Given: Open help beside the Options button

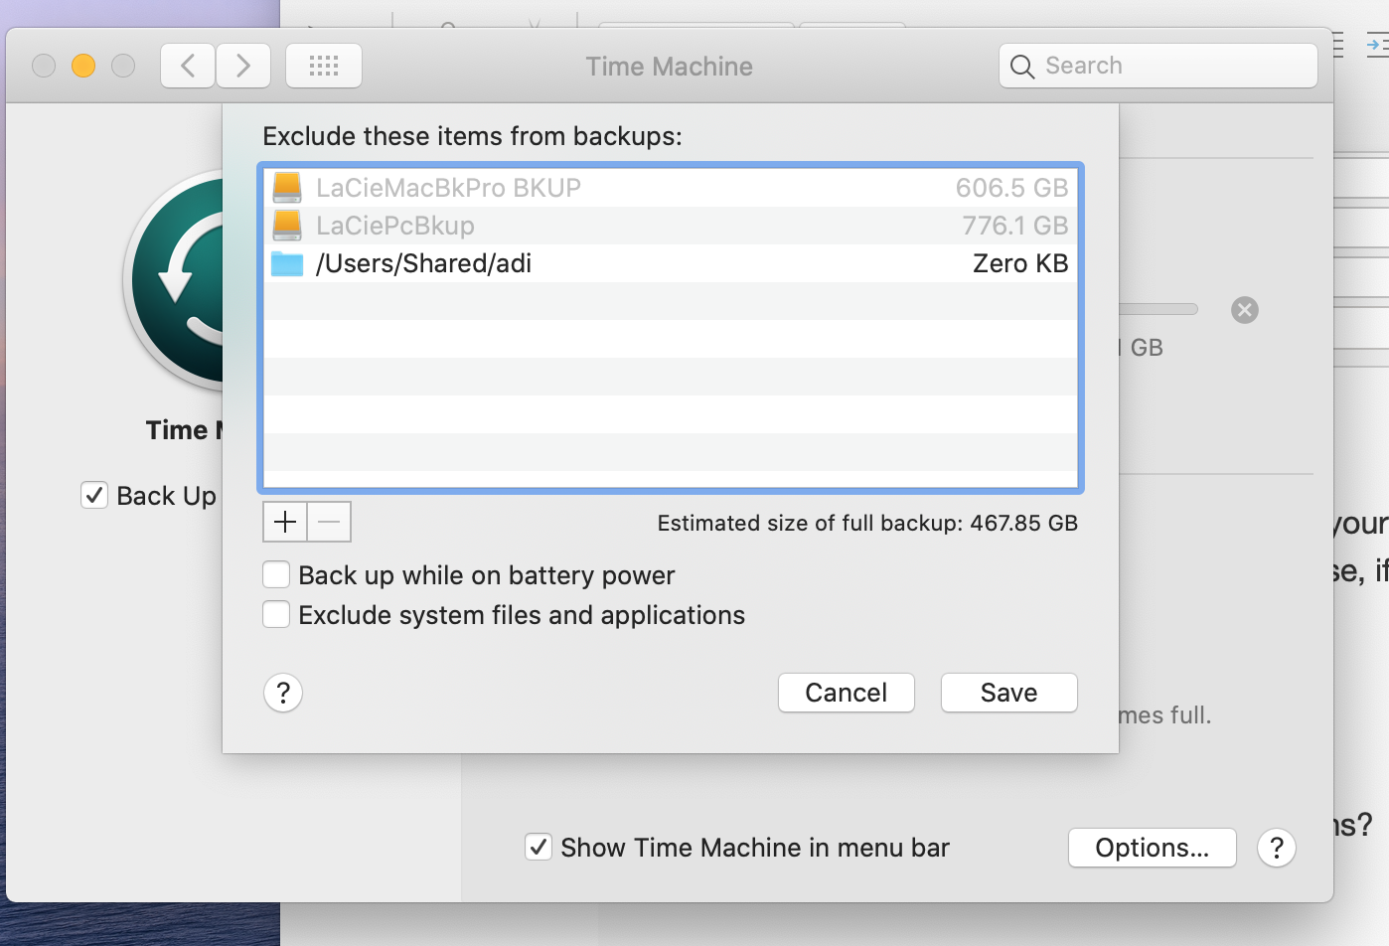Looking at the screenshot, I should point(1277,848).
